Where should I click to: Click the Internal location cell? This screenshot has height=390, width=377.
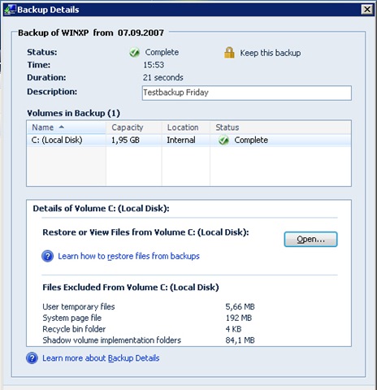tap(181, 140)
